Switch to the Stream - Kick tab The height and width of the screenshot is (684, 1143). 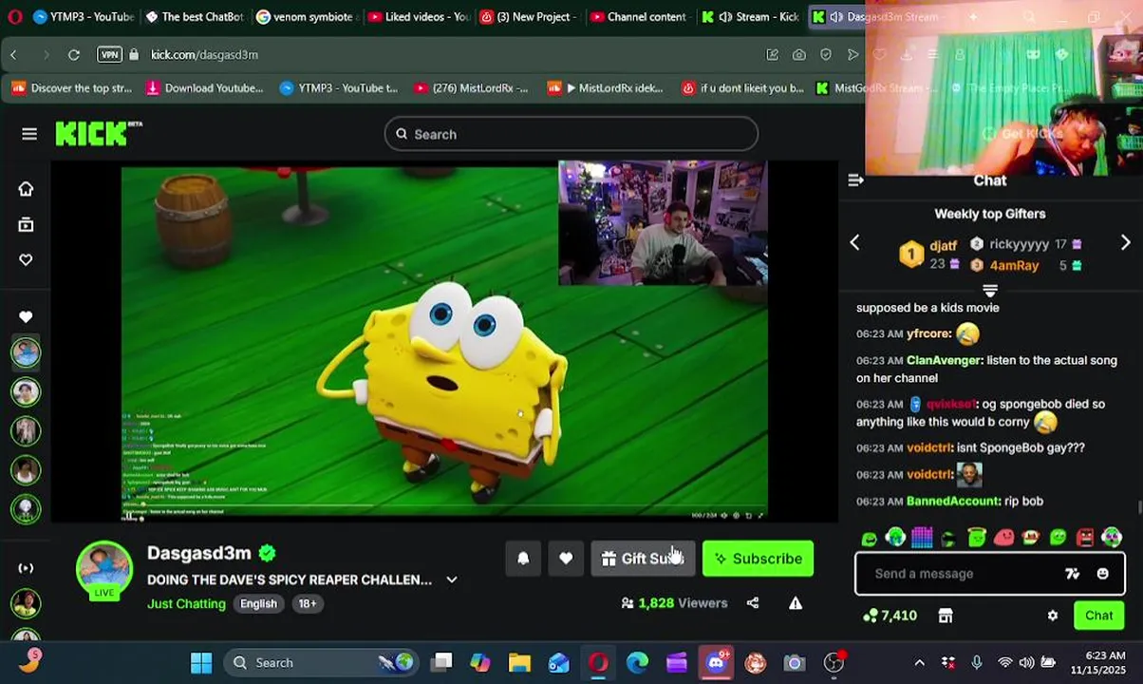click(750, 17)
